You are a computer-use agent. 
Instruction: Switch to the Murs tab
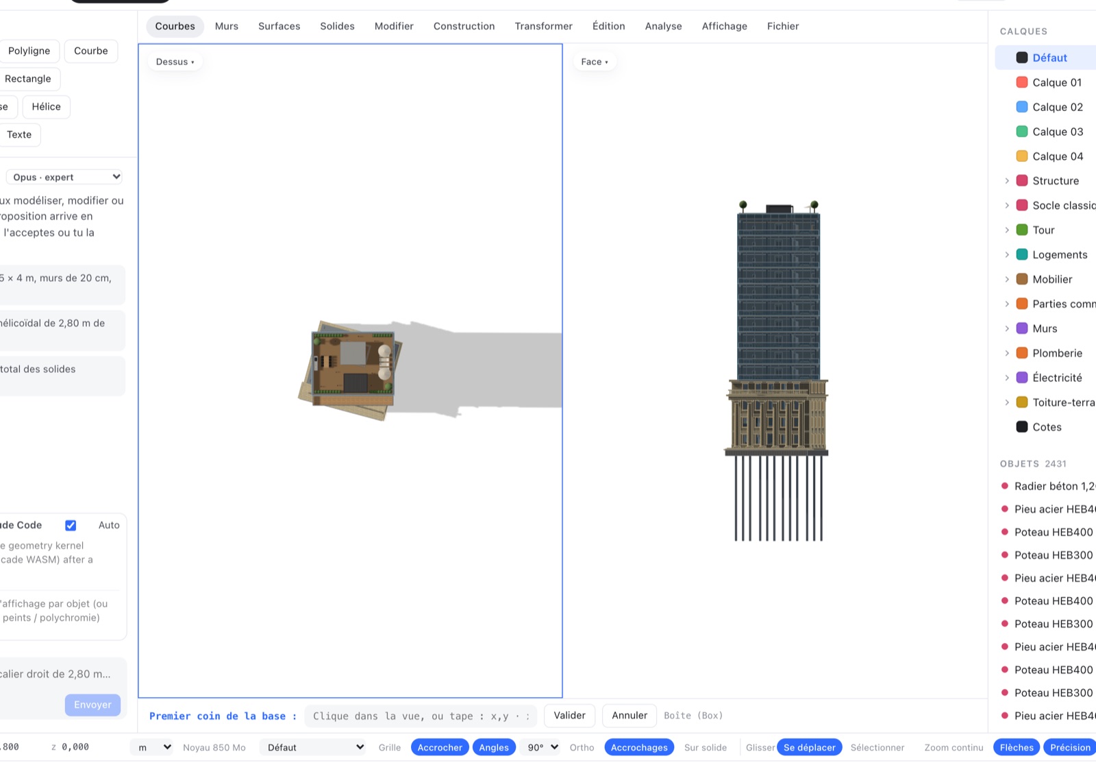[x=227, y=26]
